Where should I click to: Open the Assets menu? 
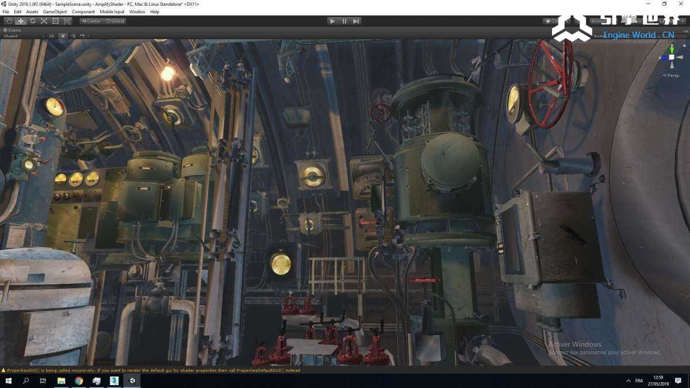[32, 11]
